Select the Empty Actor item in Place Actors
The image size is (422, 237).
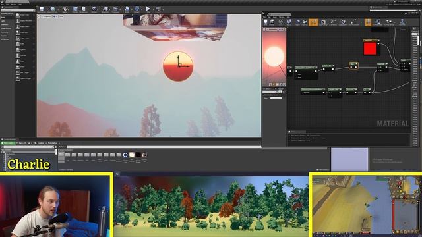(25, 15)
